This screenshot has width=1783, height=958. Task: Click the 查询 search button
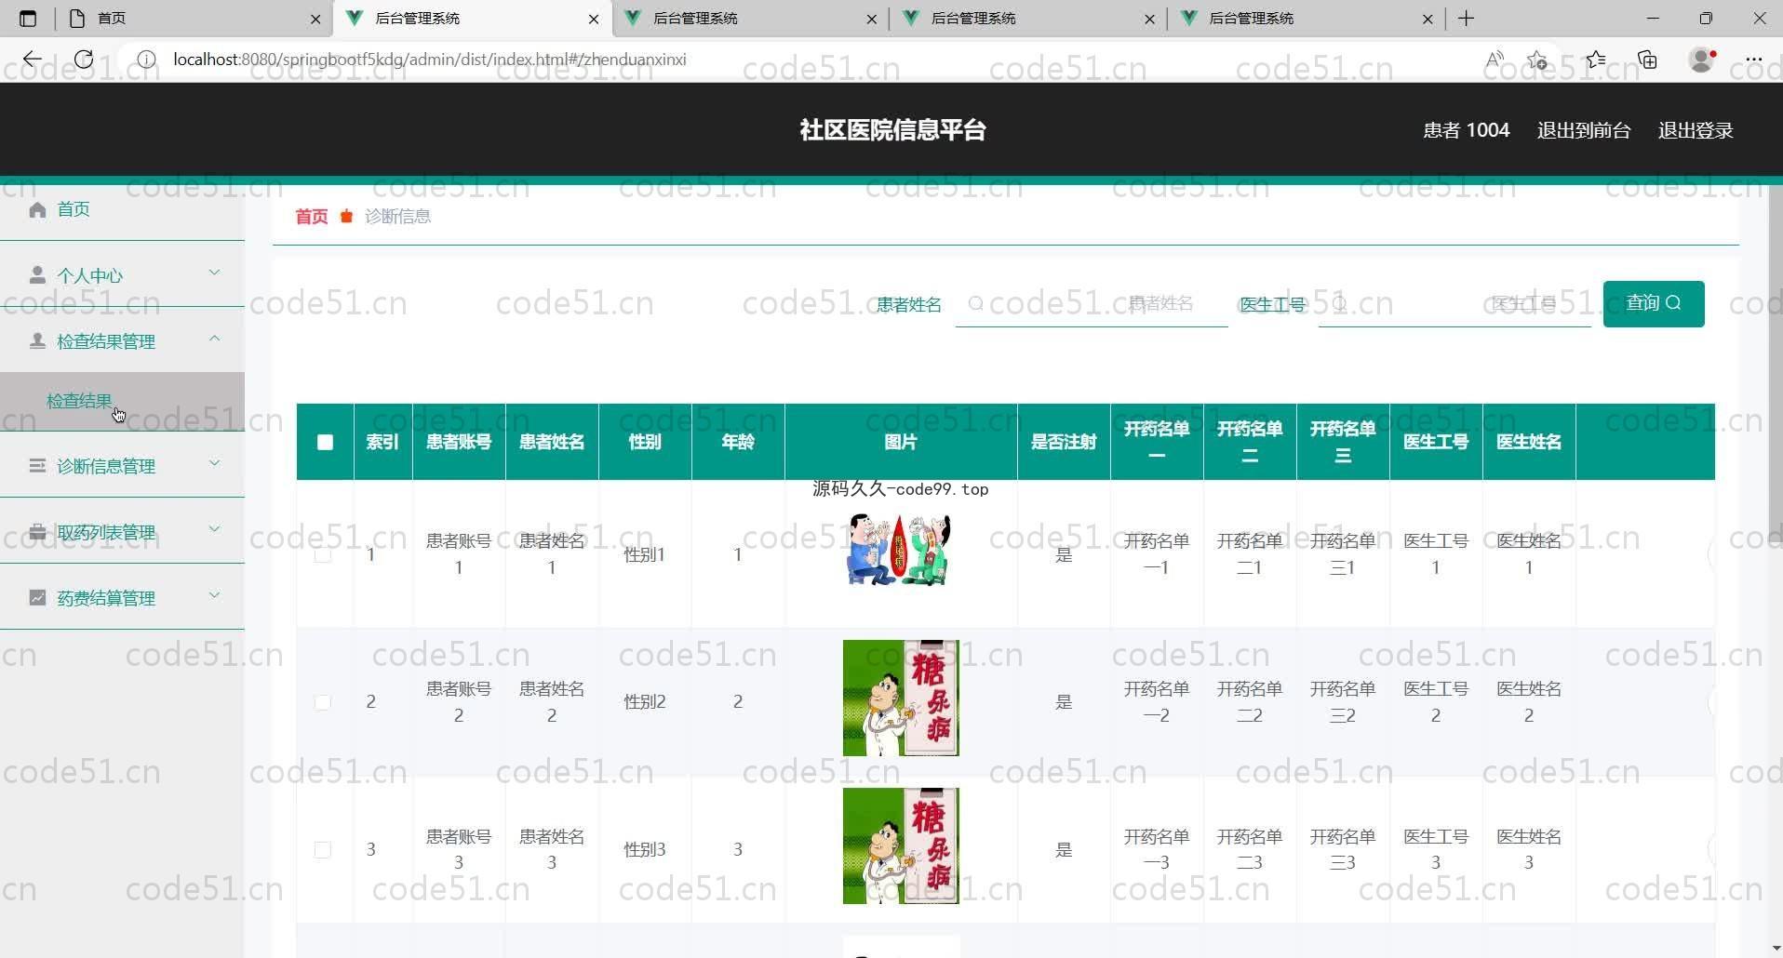point(1654,303)
